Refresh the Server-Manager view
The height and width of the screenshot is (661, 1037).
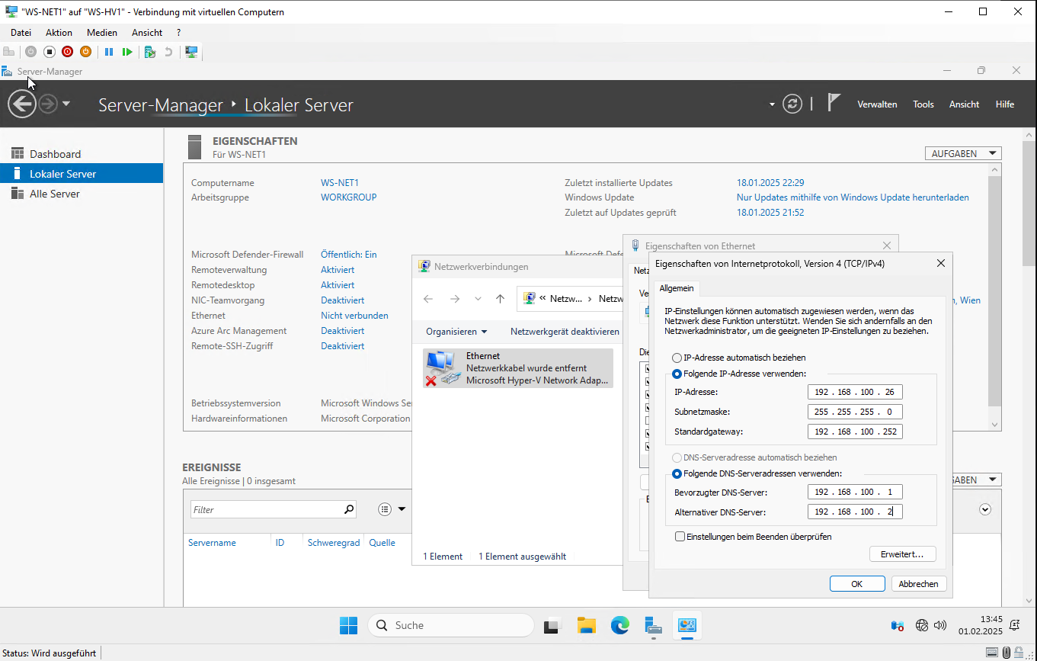click(x=792, y=104)
